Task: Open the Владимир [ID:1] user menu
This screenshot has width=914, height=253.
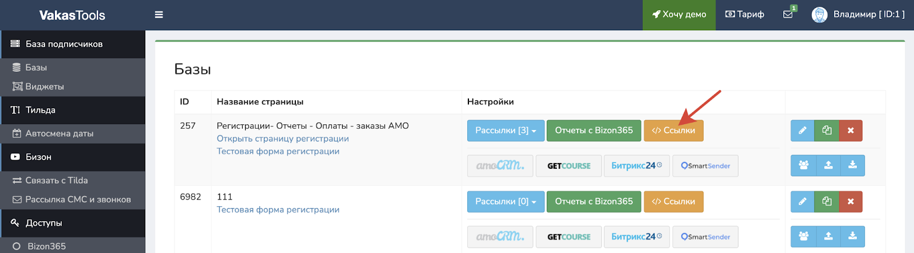Action: tap(868, 14)
